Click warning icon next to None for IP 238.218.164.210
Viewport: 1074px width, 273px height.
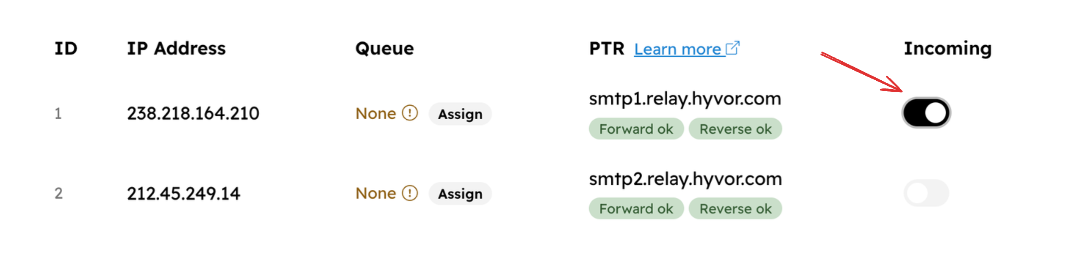click(x=410, y=113)
